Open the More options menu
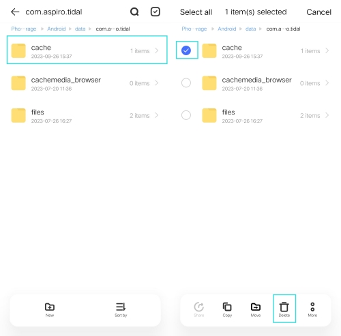The width and height of the screenshot is (341, 336). 312,310
